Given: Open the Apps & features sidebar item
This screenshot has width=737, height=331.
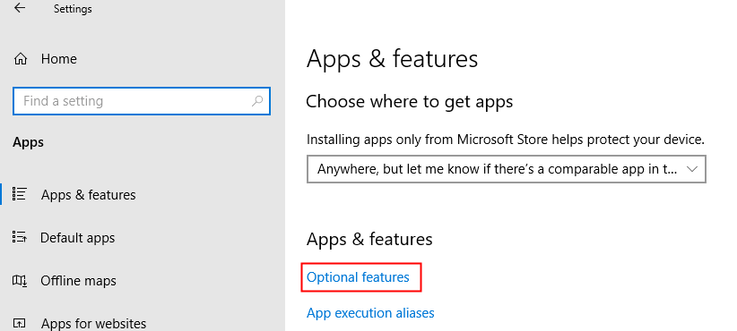Looking at the screenshot, I should pyautogui.click(x=89, y=194).
